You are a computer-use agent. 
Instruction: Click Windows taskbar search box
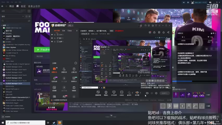[x=25, y=122]
